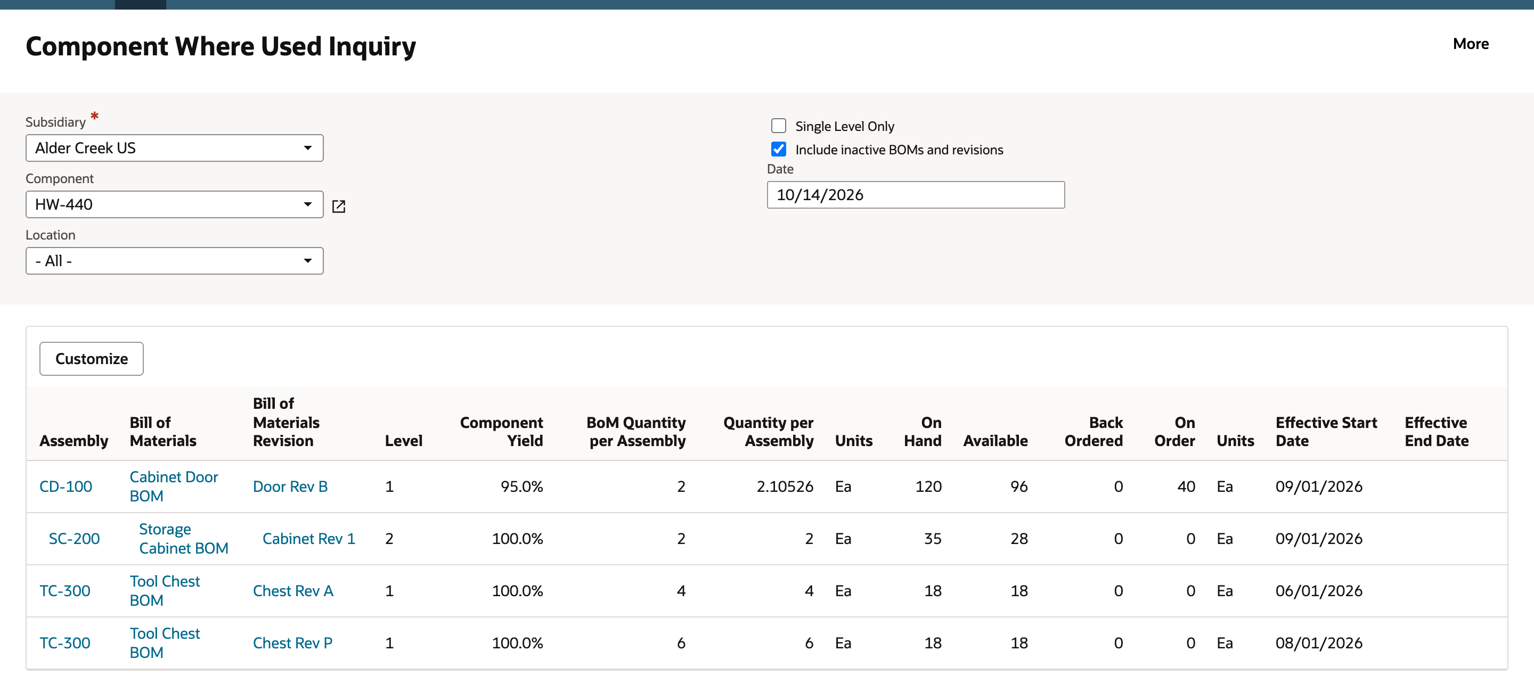
Task: Select the 2.10526 quantity per assembly value
Action: [785, 487]
